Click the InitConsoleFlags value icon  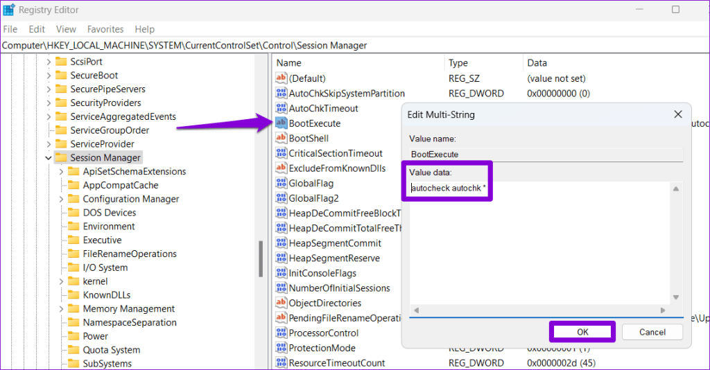tap(282, 273)
